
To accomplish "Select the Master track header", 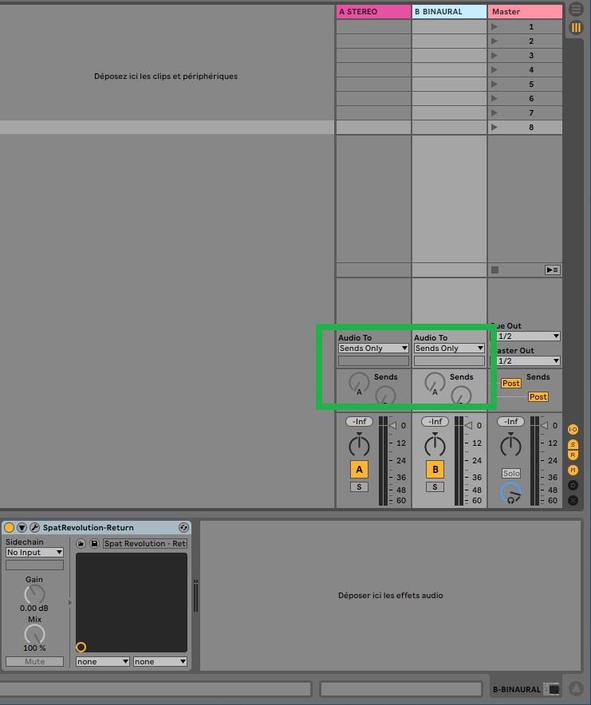I will 525,12.
